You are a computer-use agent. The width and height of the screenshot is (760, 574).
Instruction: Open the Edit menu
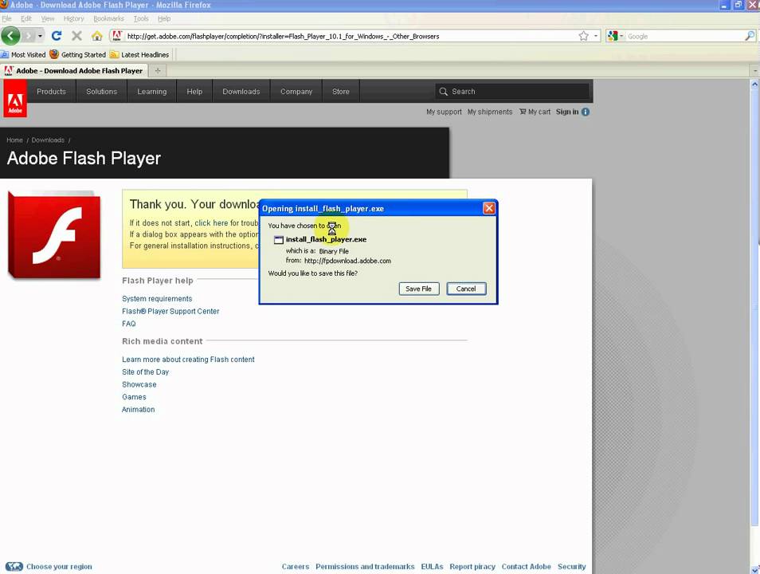(x=26, y=18)
